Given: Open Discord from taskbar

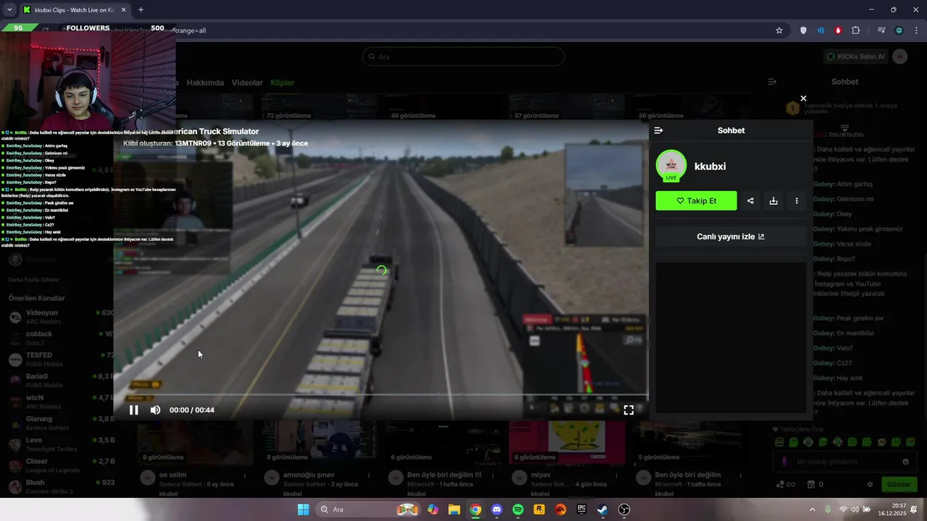Looking at the screenshot, I should click(497, 509).
